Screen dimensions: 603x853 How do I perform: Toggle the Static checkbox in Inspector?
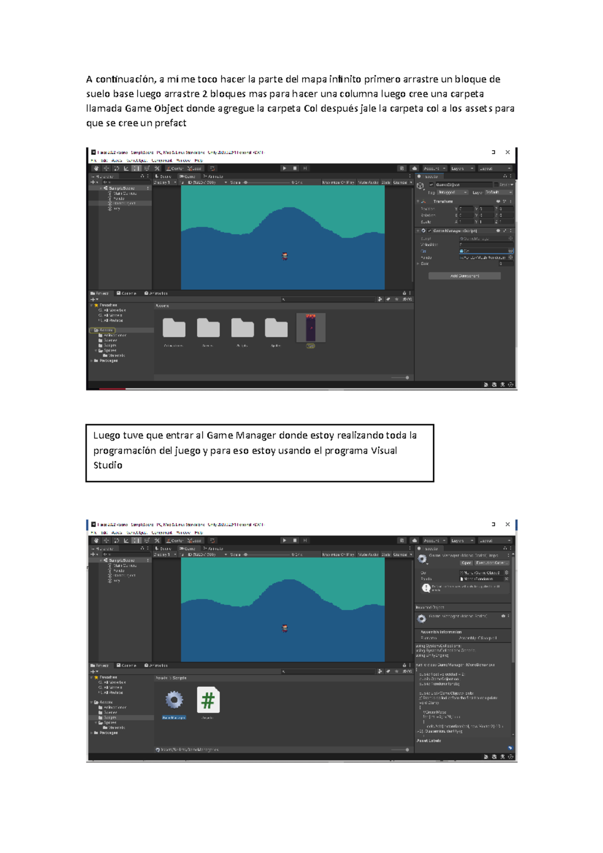tap(496, 185)
